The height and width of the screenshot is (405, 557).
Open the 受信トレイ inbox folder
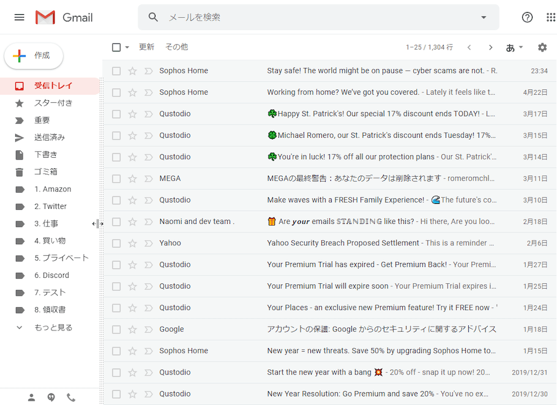pos(50,86)
